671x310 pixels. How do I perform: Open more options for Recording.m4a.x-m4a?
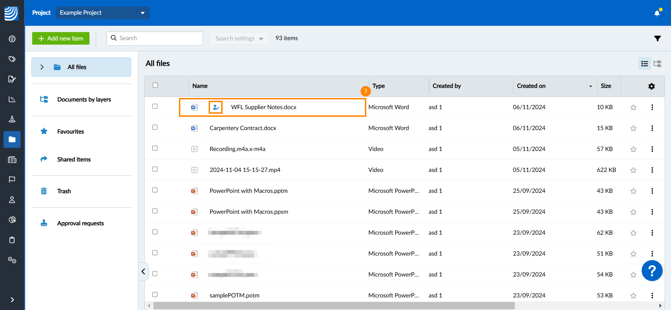(652, 149)
